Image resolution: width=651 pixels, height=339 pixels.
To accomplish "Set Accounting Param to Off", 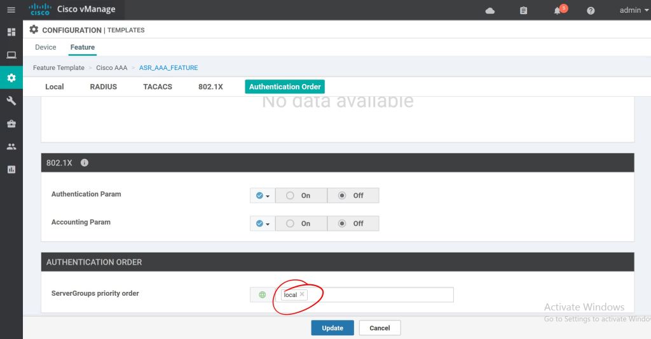I will click(x=353, y=224).
